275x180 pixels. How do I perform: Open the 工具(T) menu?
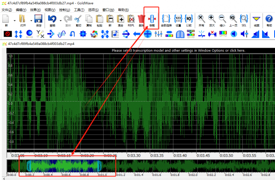[79, 10]
